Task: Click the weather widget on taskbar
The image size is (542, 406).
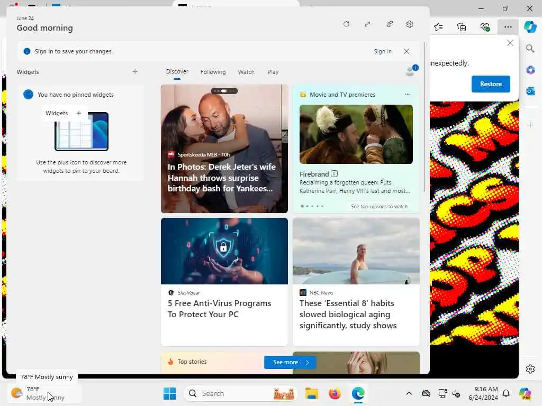Action: (44, 393)
